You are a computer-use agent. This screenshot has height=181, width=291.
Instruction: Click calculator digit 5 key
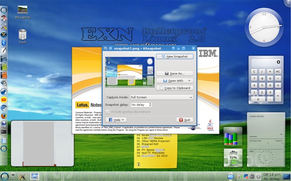pos(262,85)
